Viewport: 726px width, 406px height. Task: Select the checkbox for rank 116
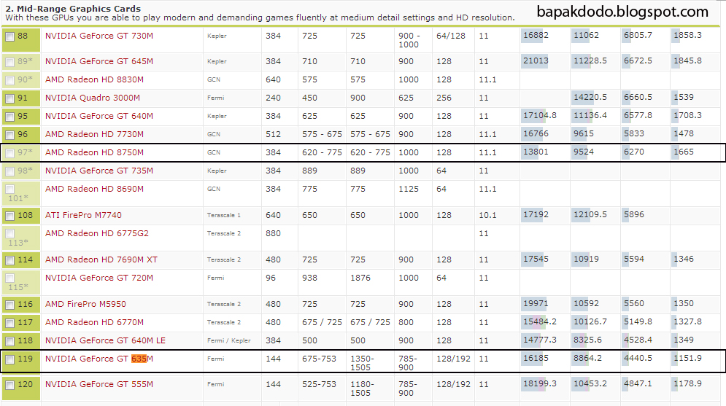[x=9, y=305]
